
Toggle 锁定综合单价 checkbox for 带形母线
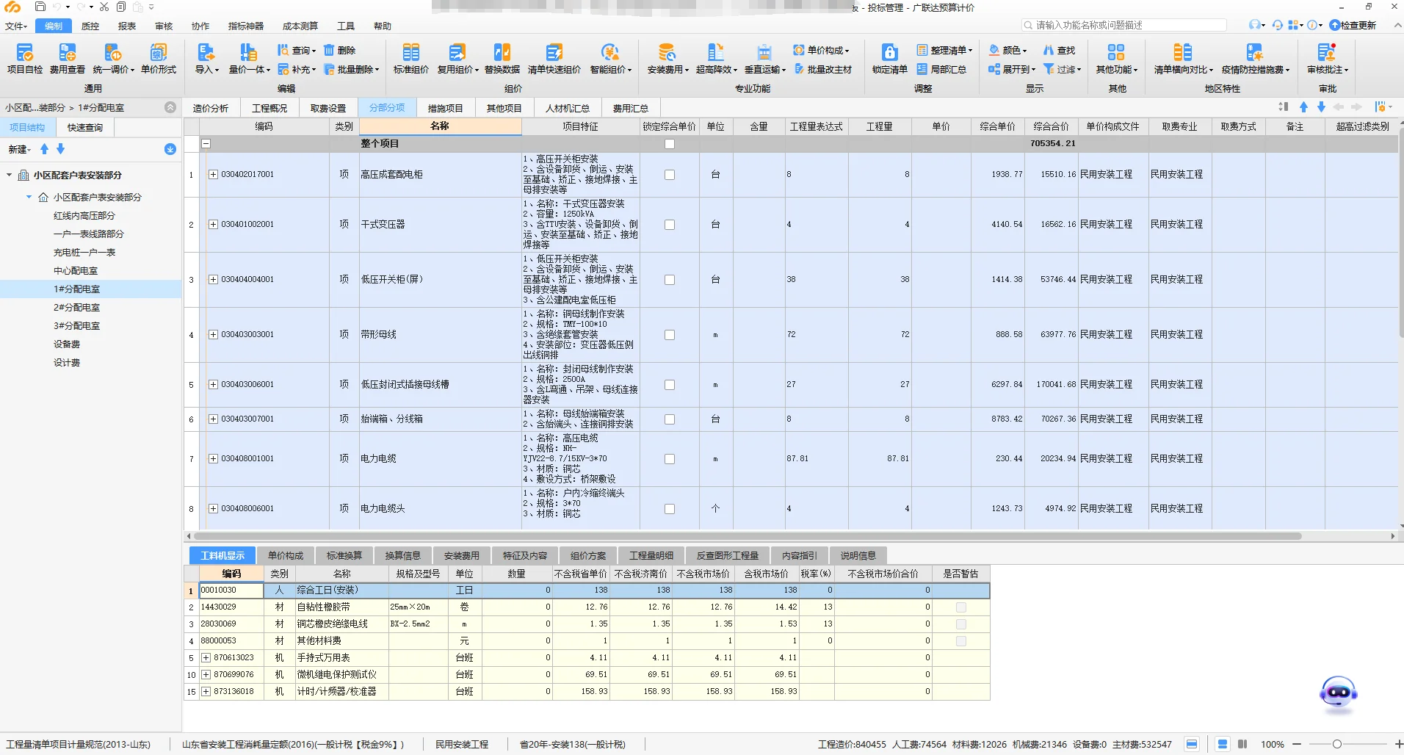670,335
